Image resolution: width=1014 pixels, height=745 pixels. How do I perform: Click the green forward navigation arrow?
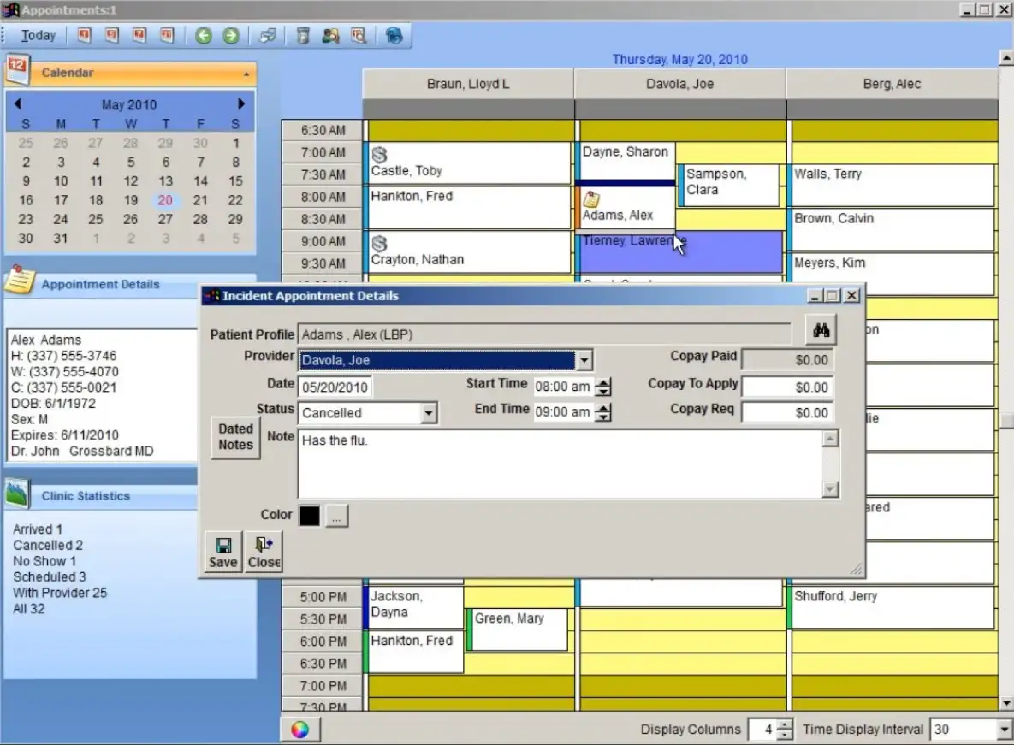pyautogui.click(x=229, y=35)
